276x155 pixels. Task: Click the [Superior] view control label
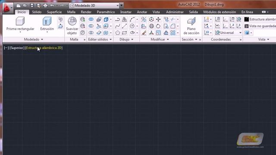tap(17, 48)
